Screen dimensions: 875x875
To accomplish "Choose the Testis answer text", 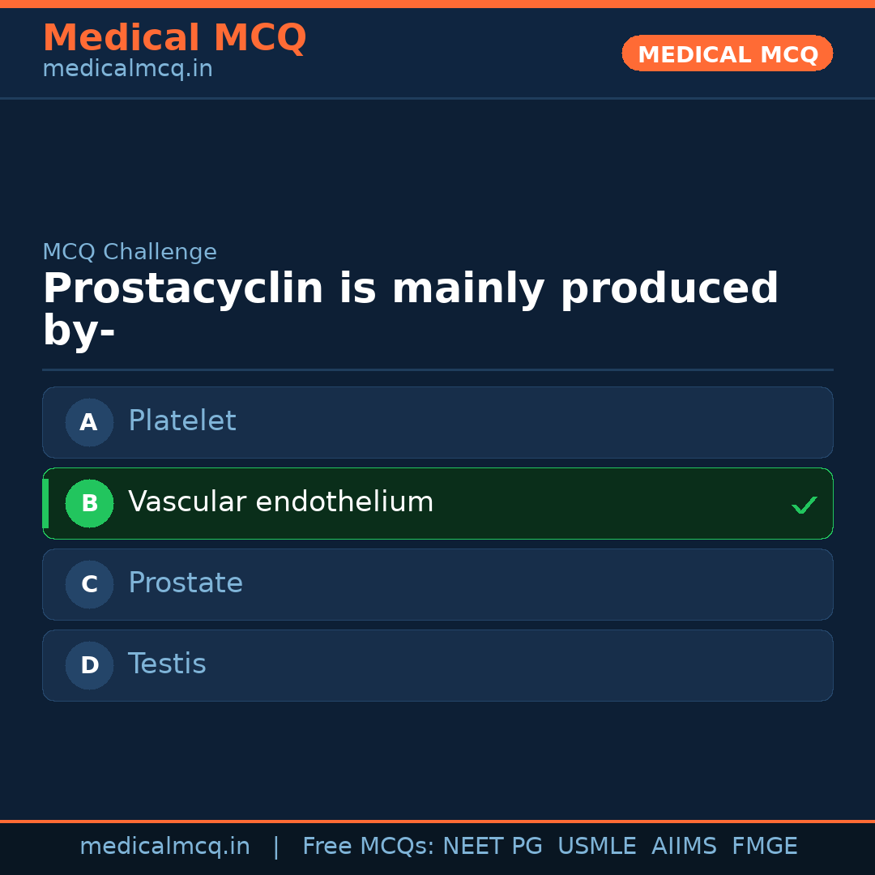I will [167, 664].
